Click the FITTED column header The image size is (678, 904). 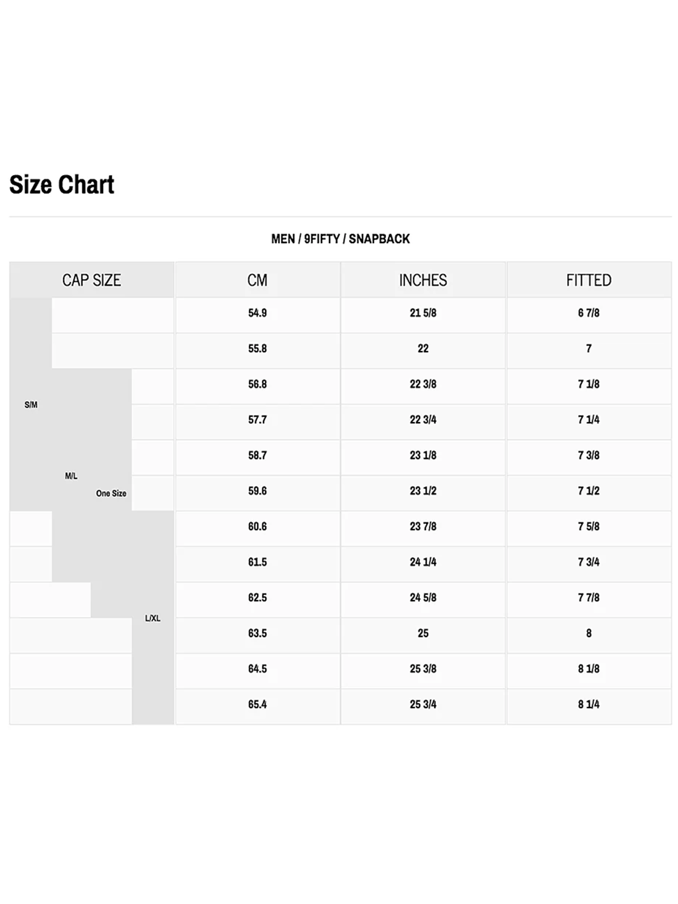pyautogui.click(x=589, y=280)
